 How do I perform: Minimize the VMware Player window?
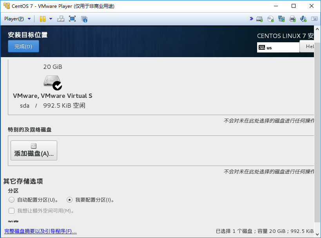click(x=276, y=6)
